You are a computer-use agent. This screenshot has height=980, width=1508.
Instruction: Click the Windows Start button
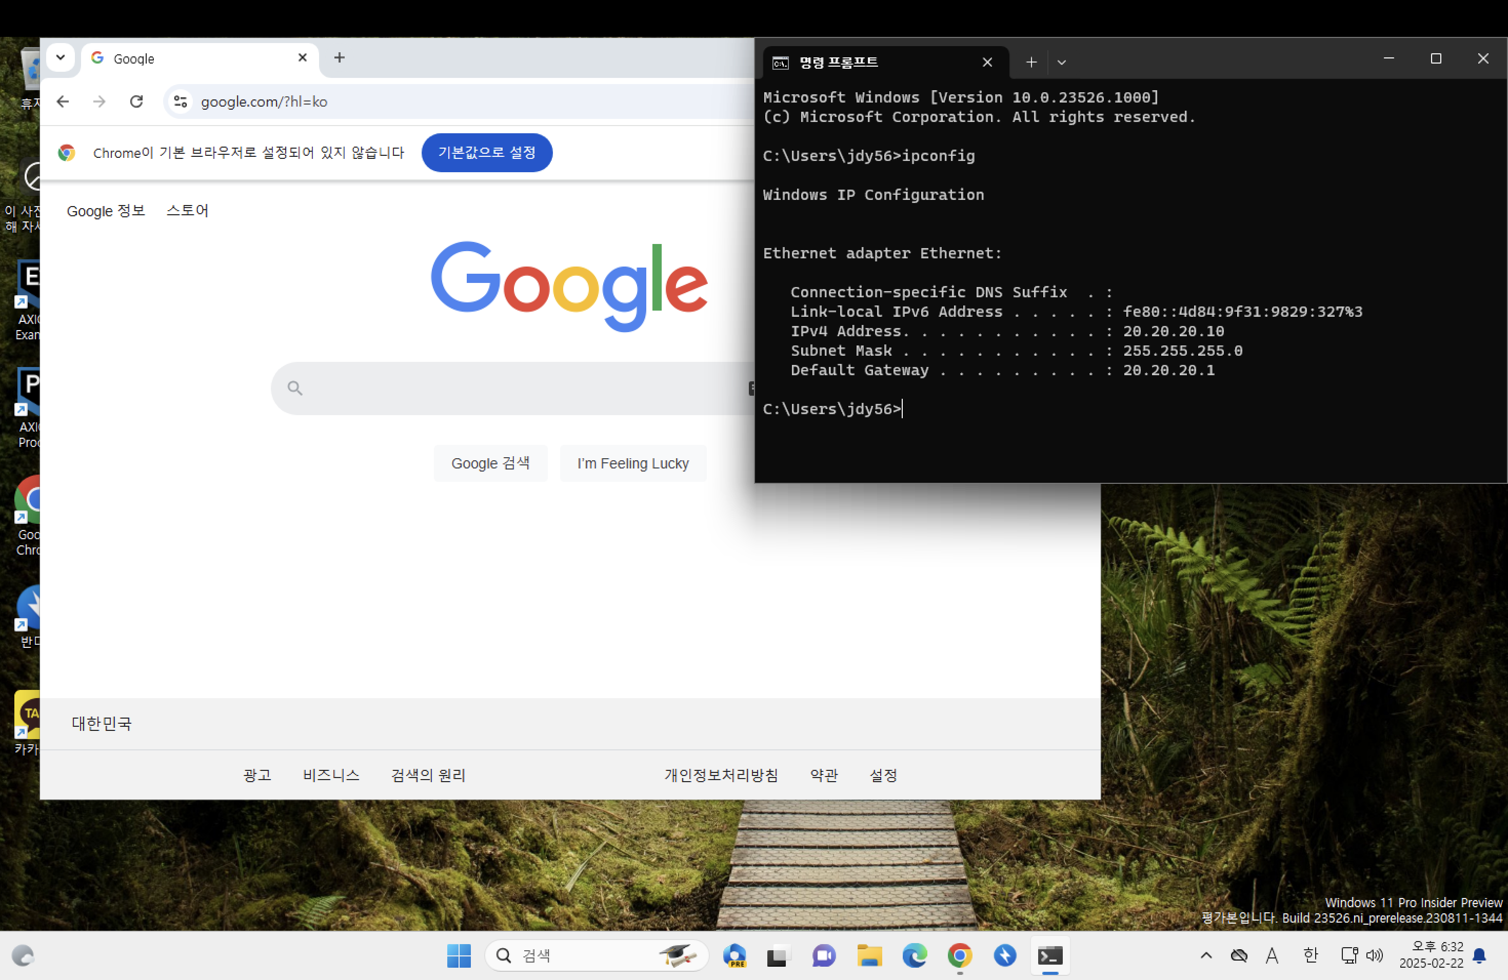point(459,955)
